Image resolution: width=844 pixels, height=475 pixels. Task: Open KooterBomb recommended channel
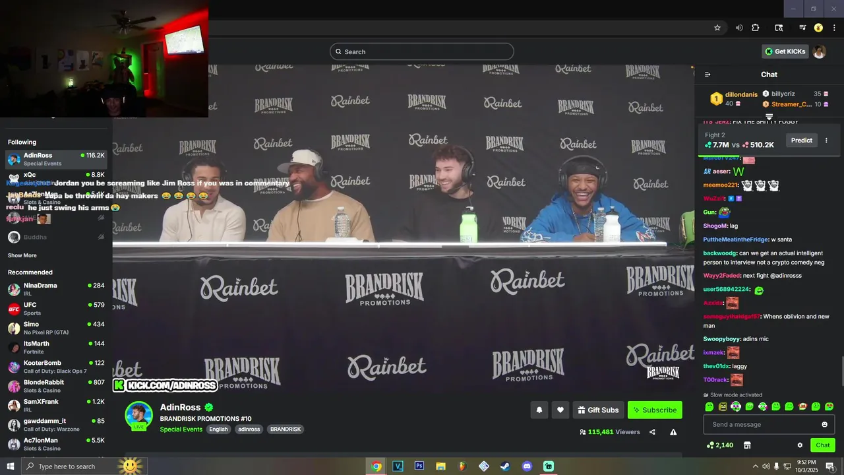point(56,366)
